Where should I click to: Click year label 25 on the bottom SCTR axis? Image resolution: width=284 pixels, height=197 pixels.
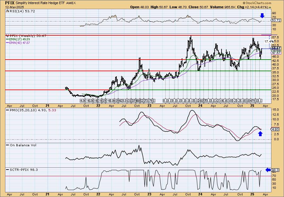[252, 194]
